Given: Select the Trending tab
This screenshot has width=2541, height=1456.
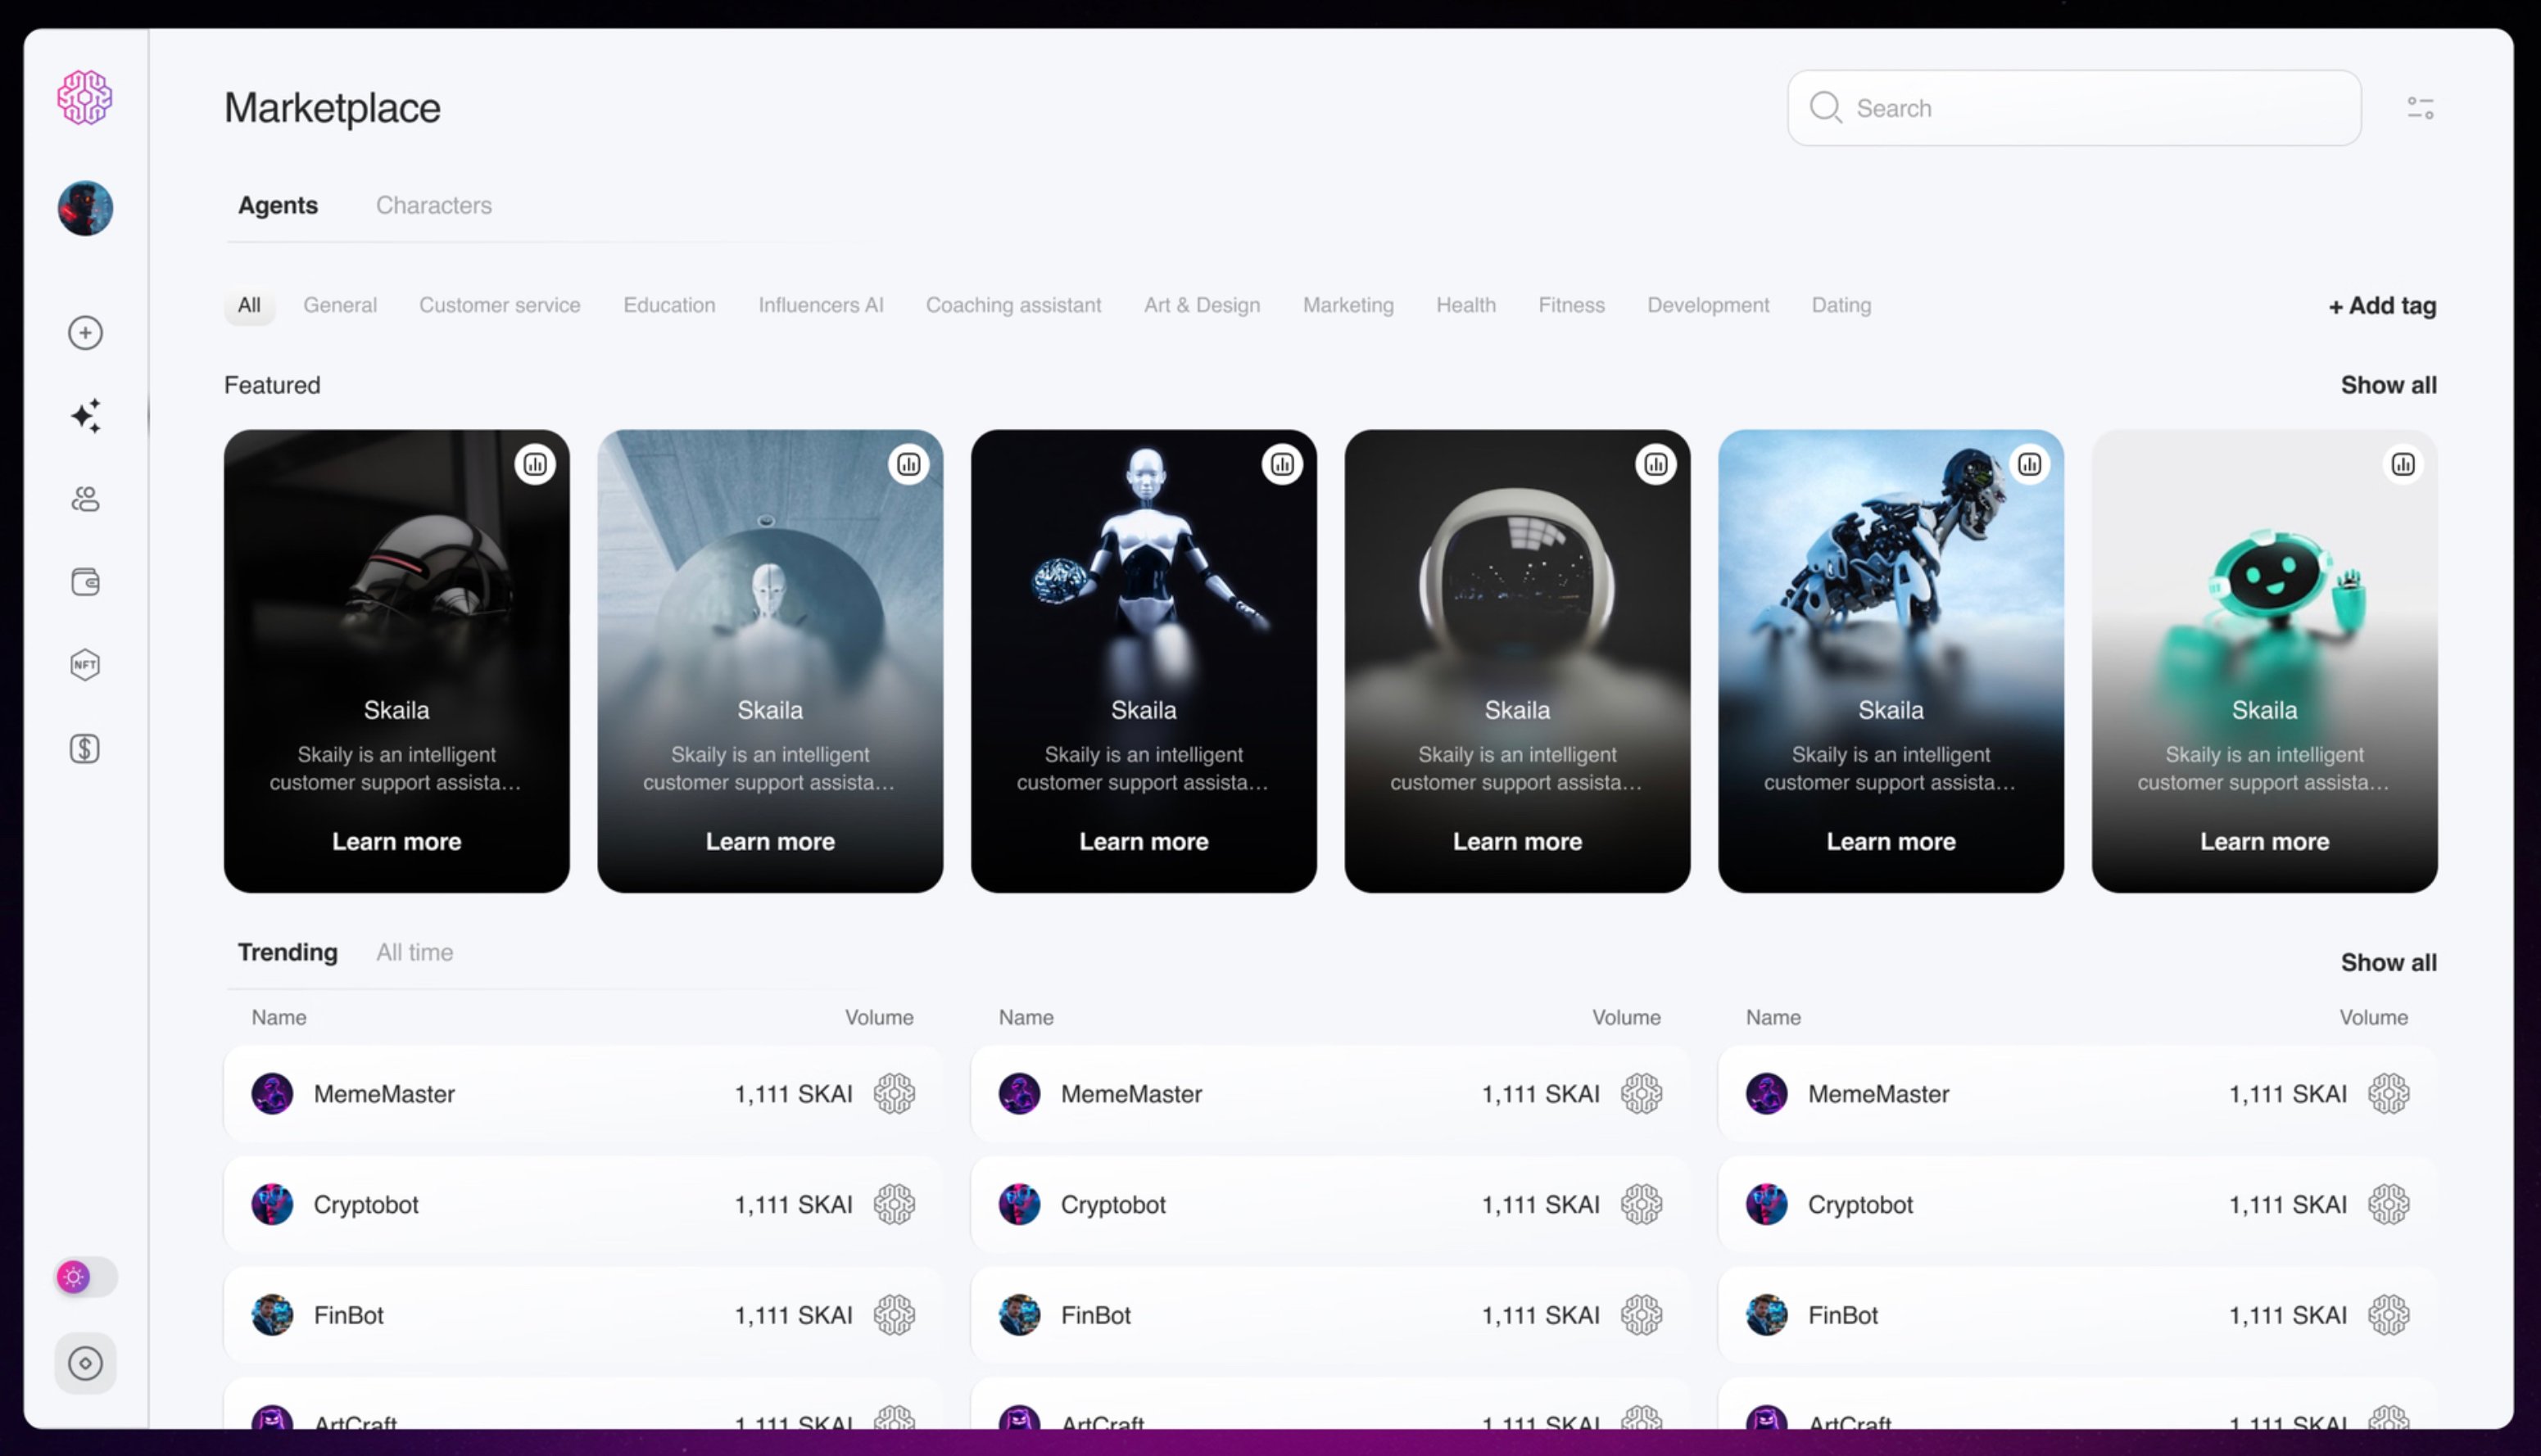Looking at the screenshot, I should point(288,952).
